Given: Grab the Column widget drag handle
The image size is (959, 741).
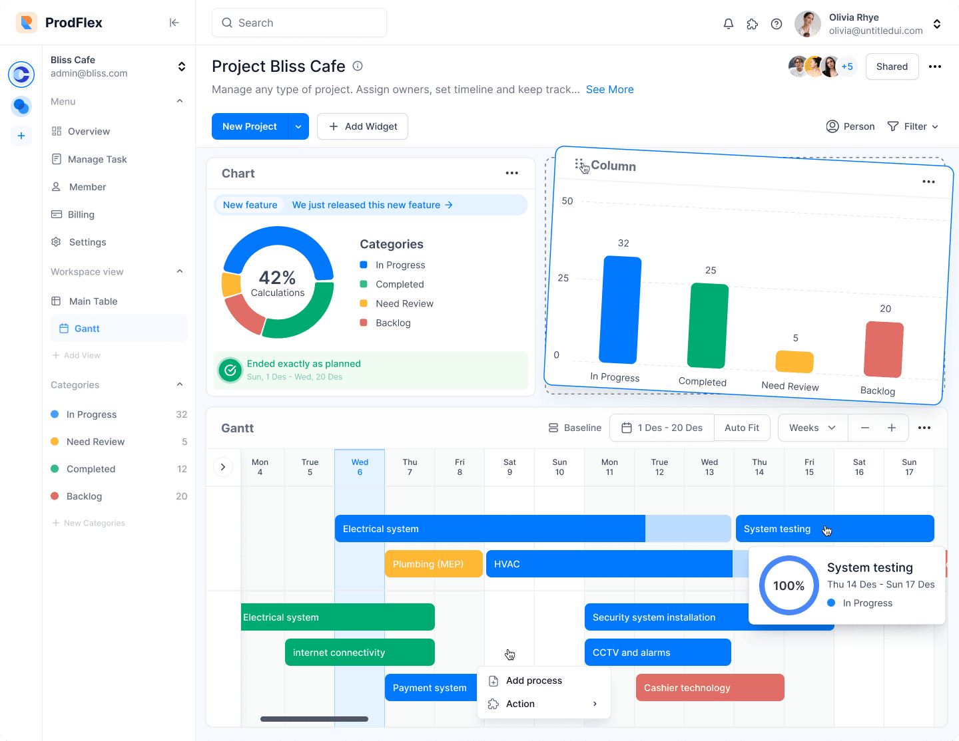Looking at the screenshot, I should (579, 164).
